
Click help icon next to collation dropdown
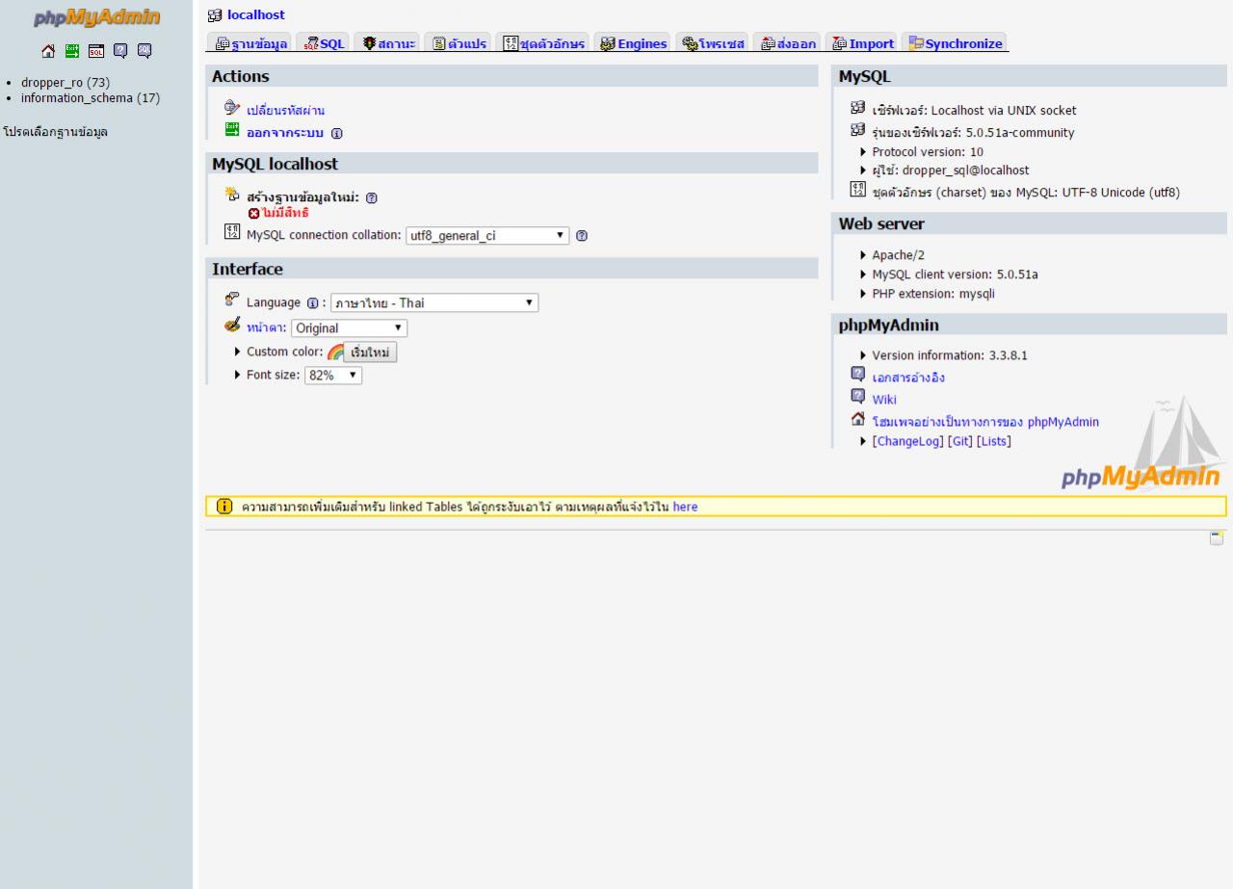click(x=582, y=235)
